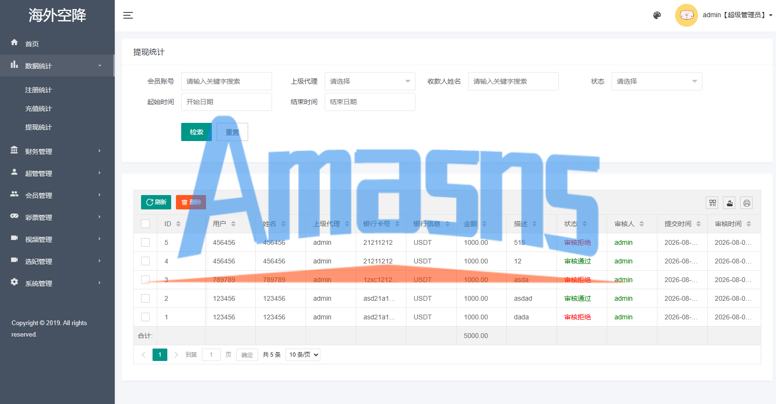Open 注册统计 submenu item
This screenshot has width=776, height=404.
coord(38,90)
